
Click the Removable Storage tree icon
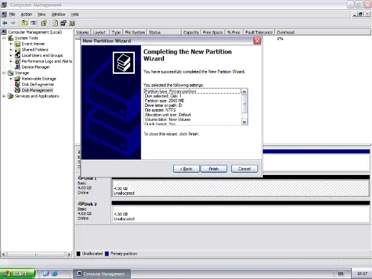[17, 78]
